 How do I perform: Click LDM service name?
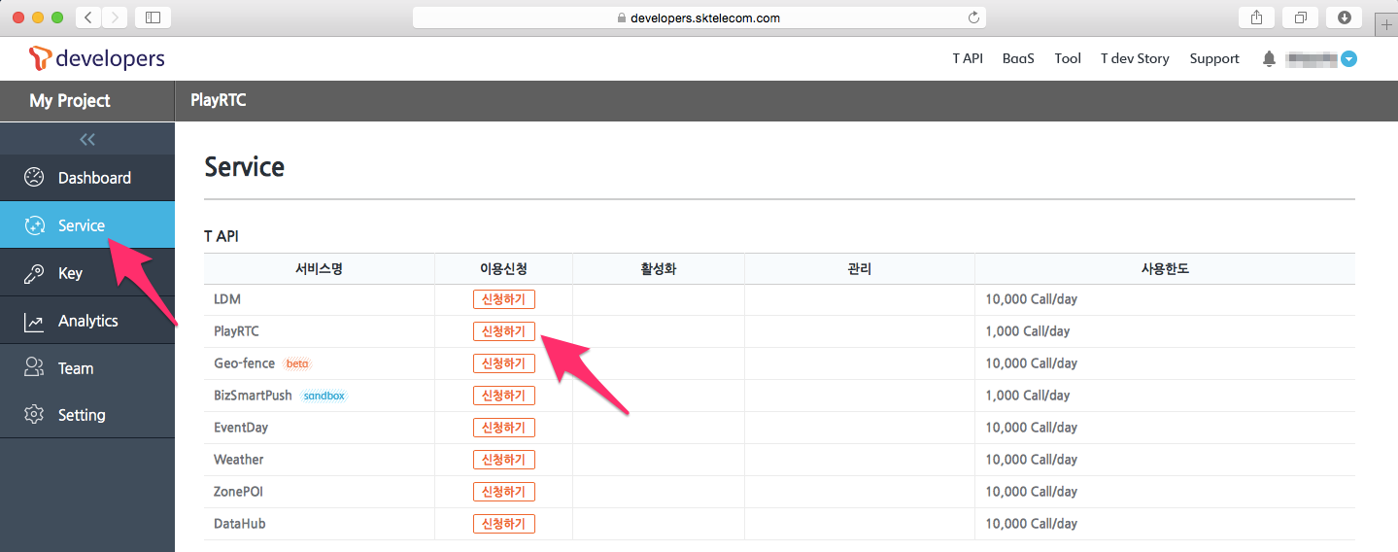(x=227, y=299)
